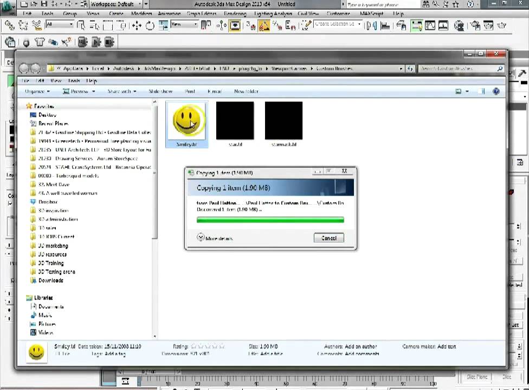The height and width of the screenshot is (390, 529).
Task: Open the Customize menu
Action: tap(338, 14)
